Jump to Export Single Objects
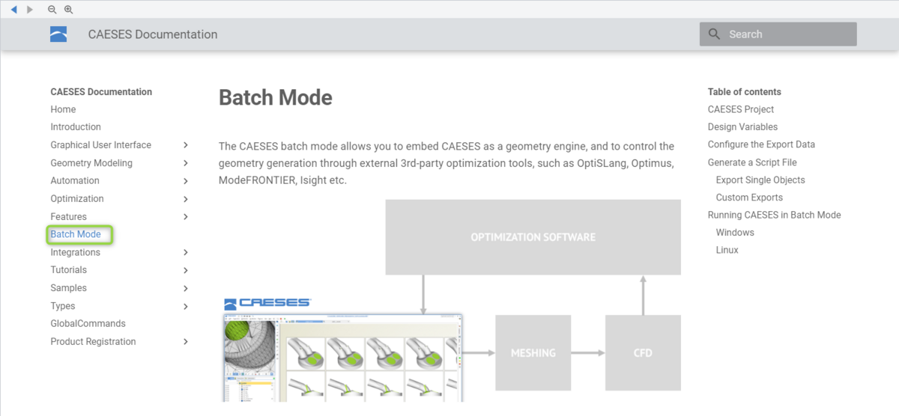The height and width of the screenshot is (416, 899). tap(760, 180)
